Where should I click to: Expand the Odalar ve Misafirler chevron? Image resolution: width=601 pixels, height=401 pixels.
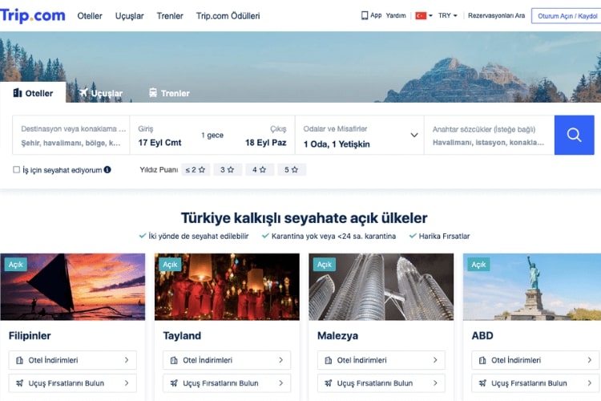click(x=414, y=135)
